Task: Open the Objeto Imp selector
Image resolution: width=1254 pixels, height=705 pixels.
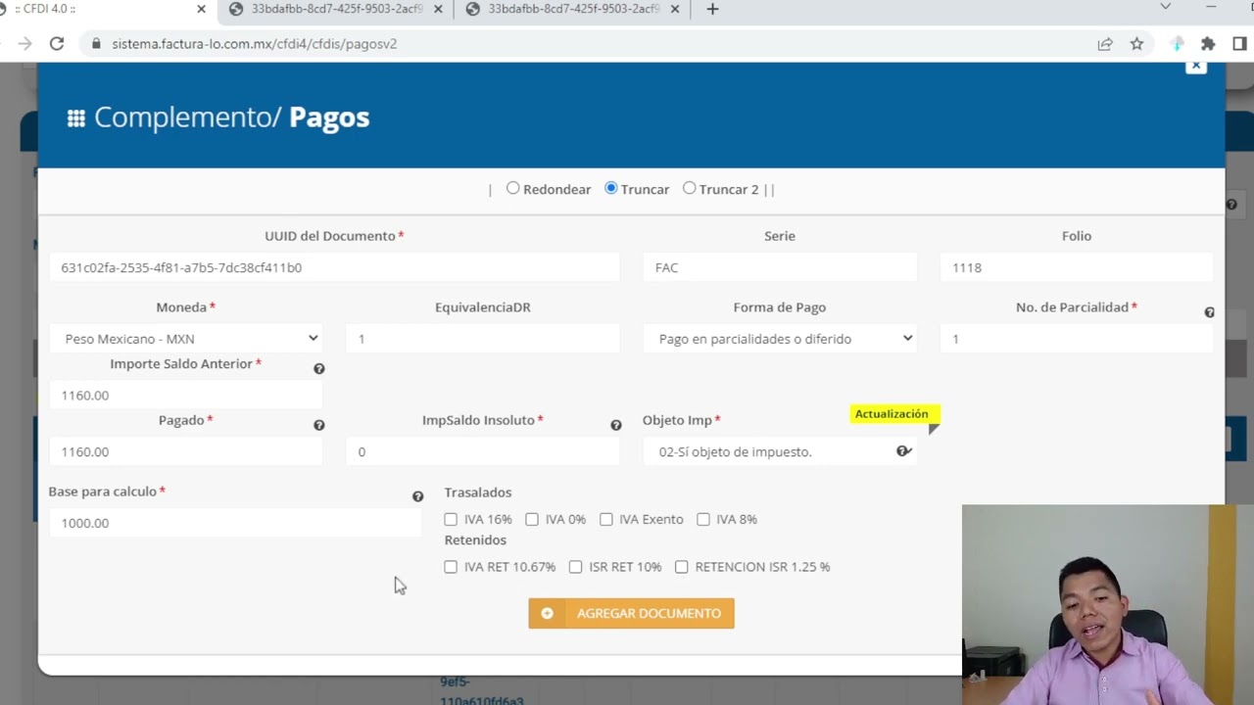Action: pos(780,451)
